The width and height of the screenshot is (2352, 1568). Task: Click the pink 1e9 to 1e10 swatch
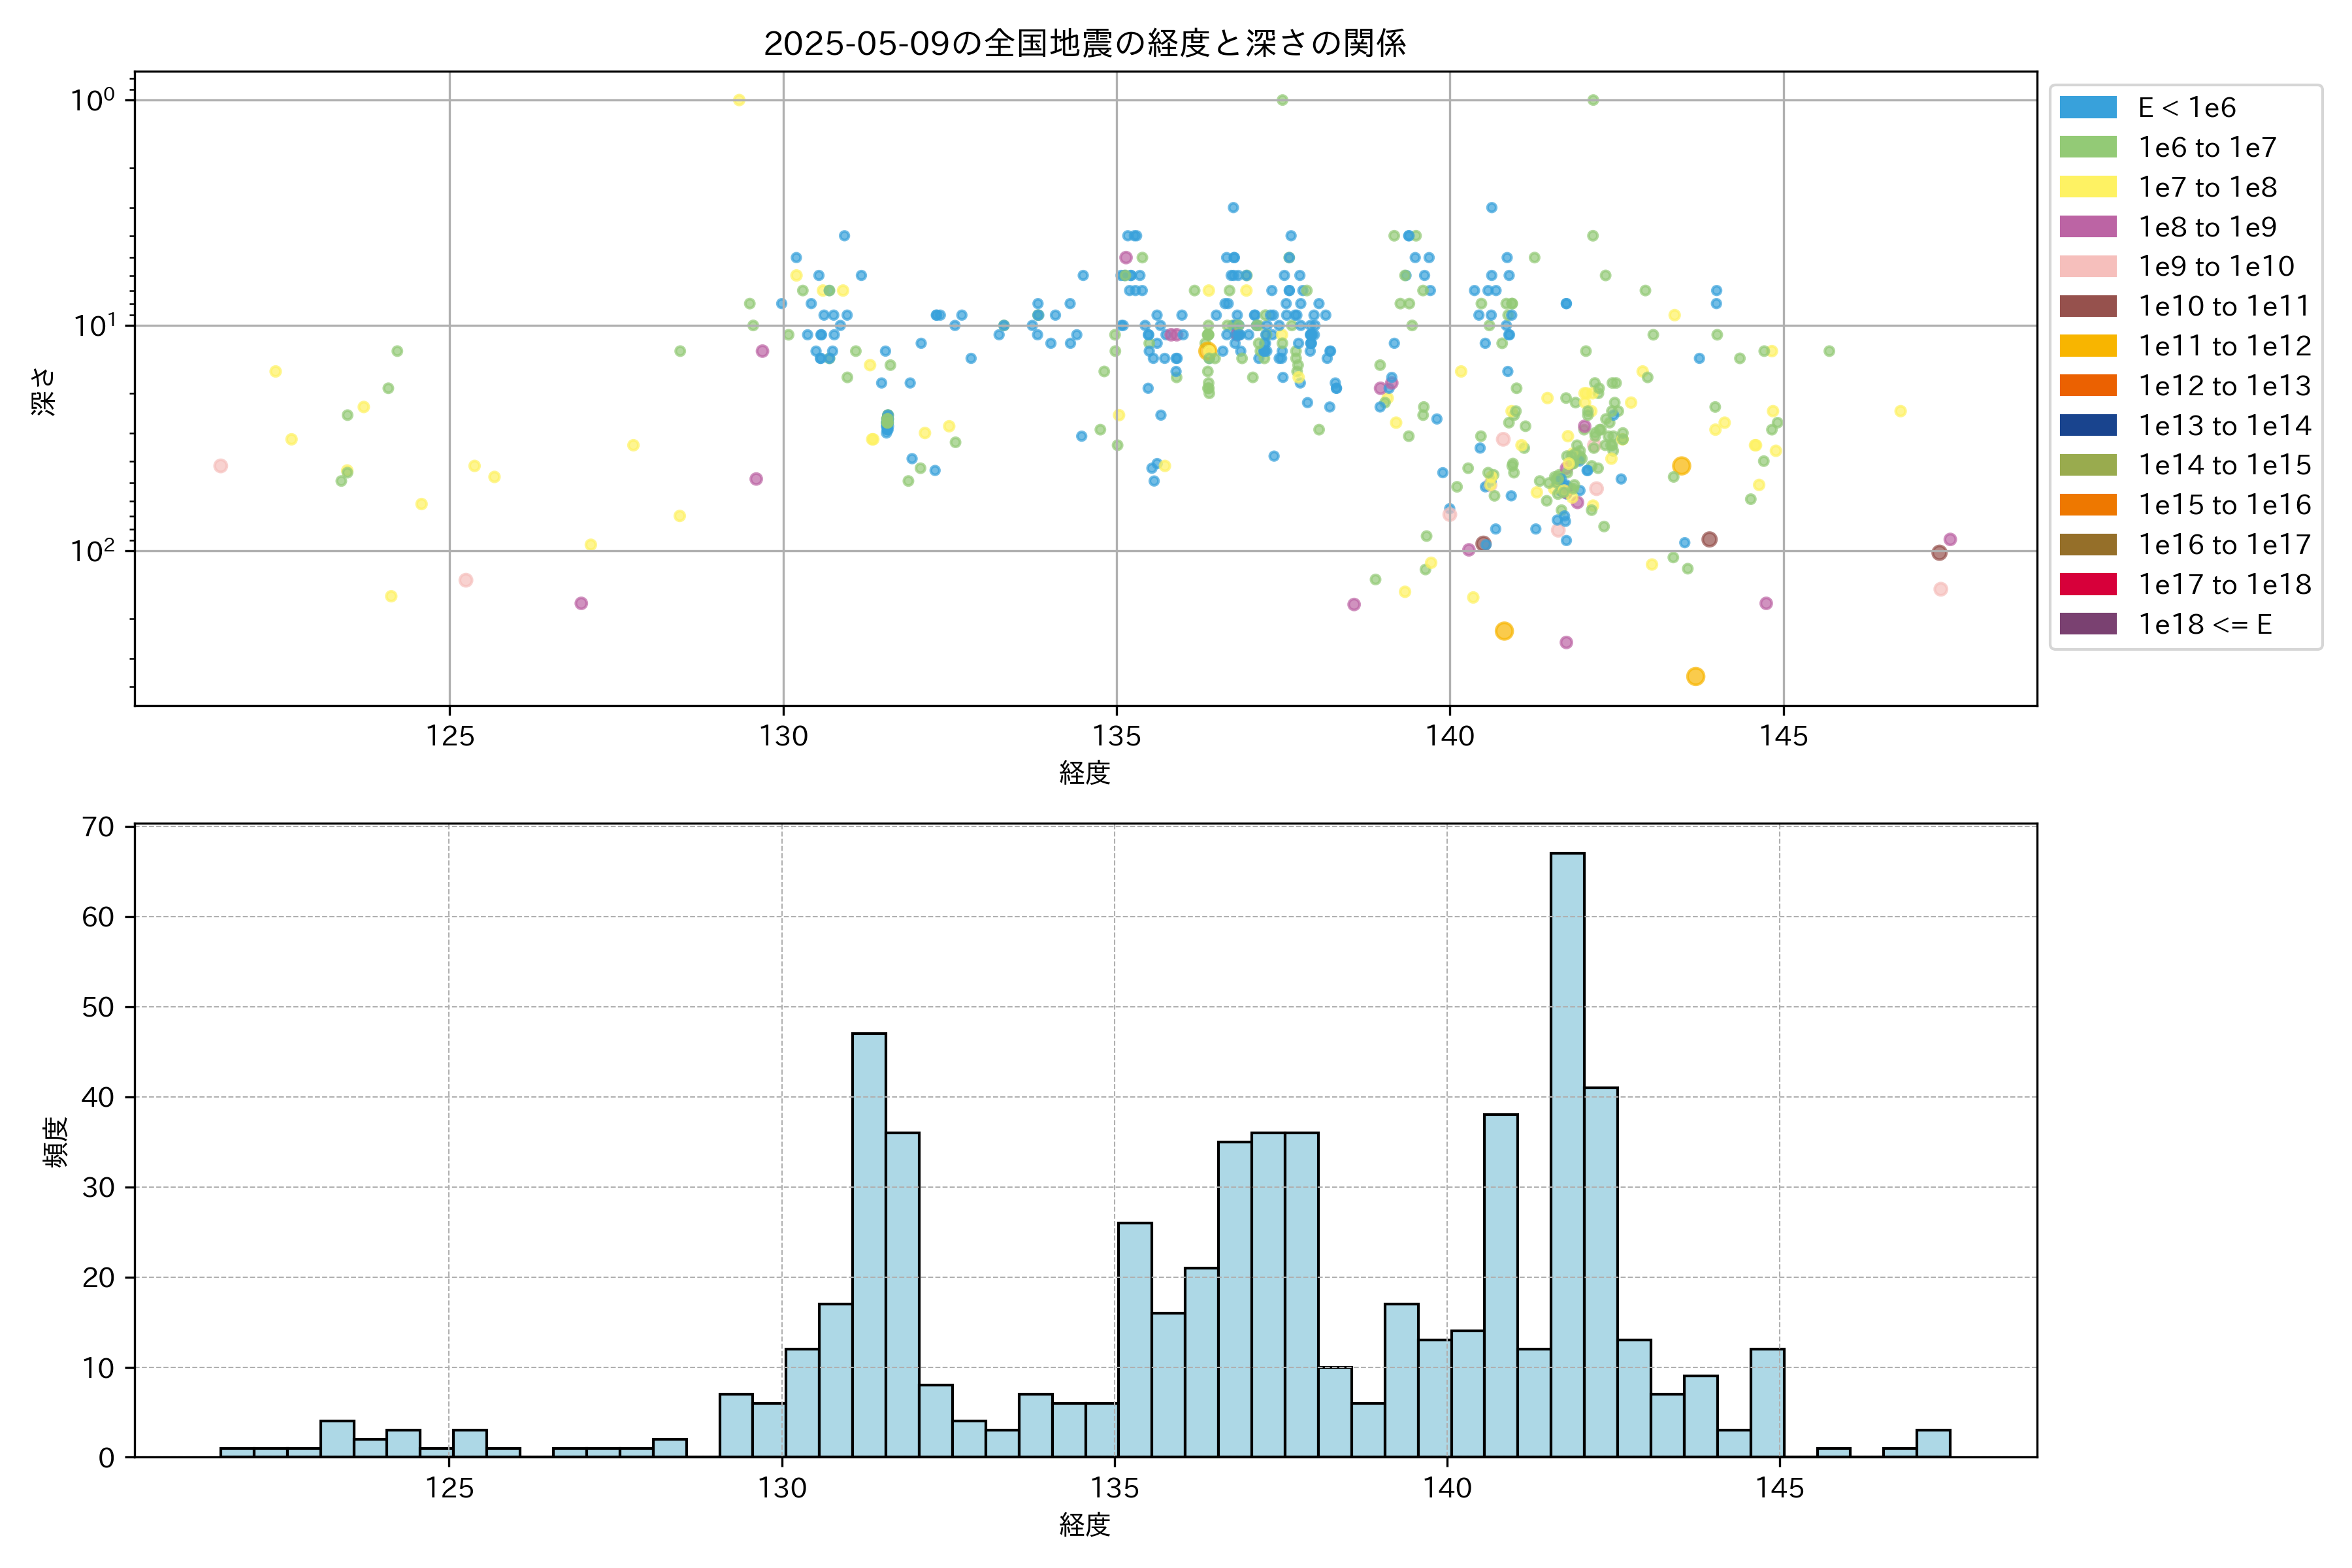[2088, 266]
